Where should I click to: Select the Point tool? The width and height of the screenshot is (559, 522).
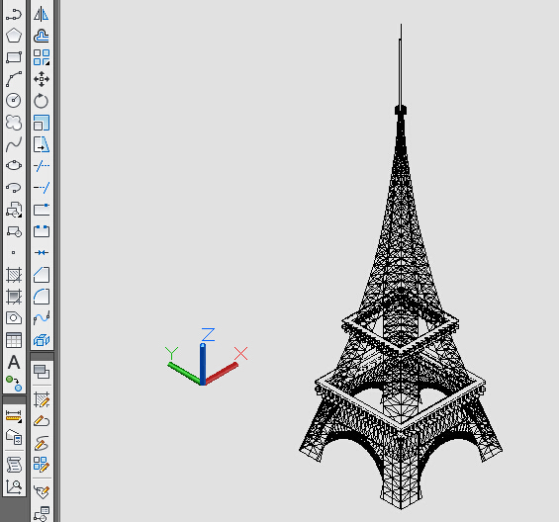tap(14, 253)
